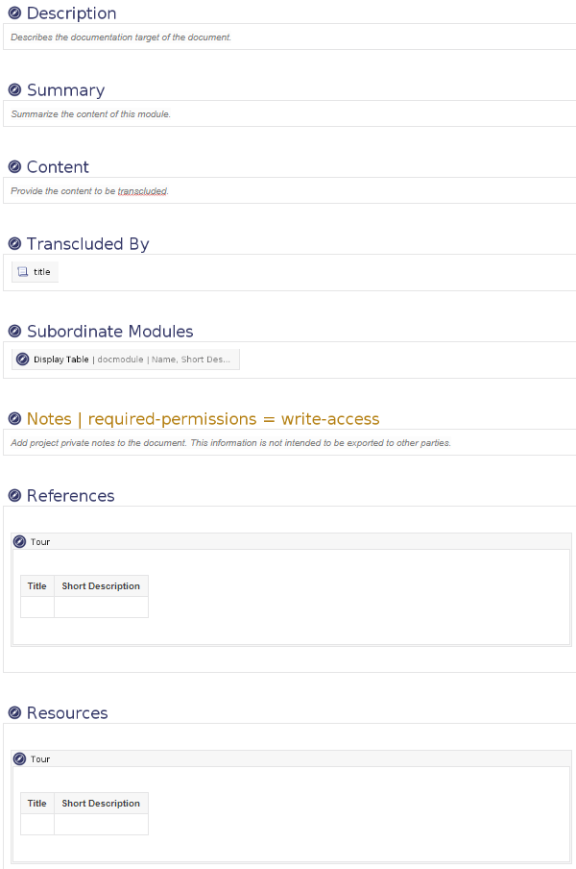This screenshot has height=869, width=576.
Task: Click the edit icon beside Description heading
Action: (14, 13)
